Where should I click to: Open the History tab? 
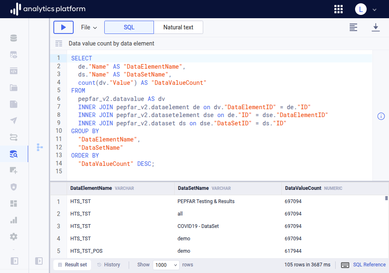click(x=109, y=265)
